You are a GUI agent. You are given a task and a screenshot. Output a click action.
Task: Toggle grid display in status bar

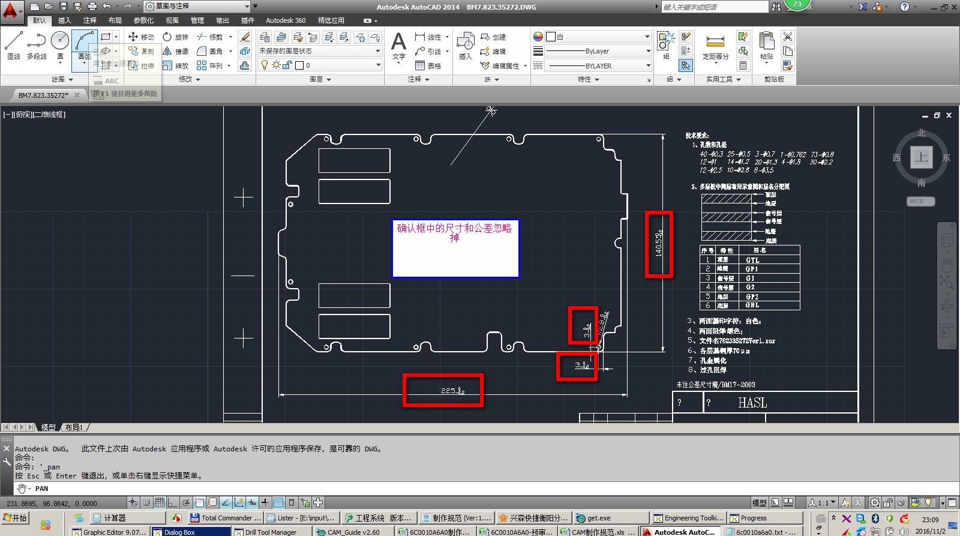tap(159, 502)
